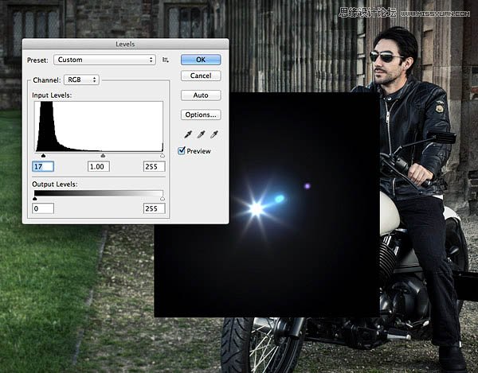Focus the output highlight field showing 255
This screenshot has width=478, height=373.
pyautogui.click(x=155, y=208)
